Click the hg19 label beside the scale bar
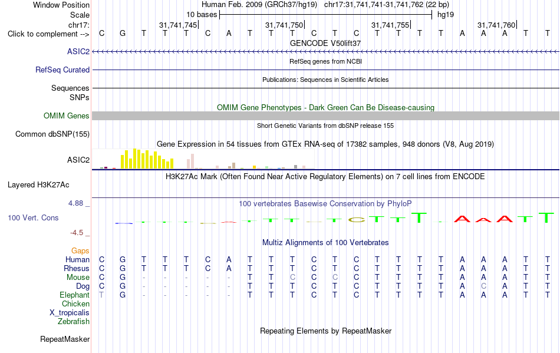Image resolution: width=560 pixels, height=353 pixels. coord(446,15)
